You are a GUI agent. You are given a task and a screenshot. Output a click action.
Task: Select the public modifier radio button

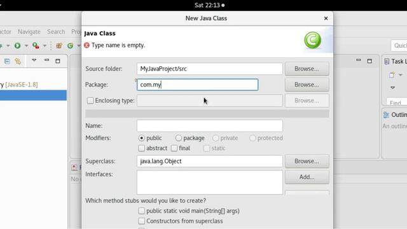[x=141, y=138]
